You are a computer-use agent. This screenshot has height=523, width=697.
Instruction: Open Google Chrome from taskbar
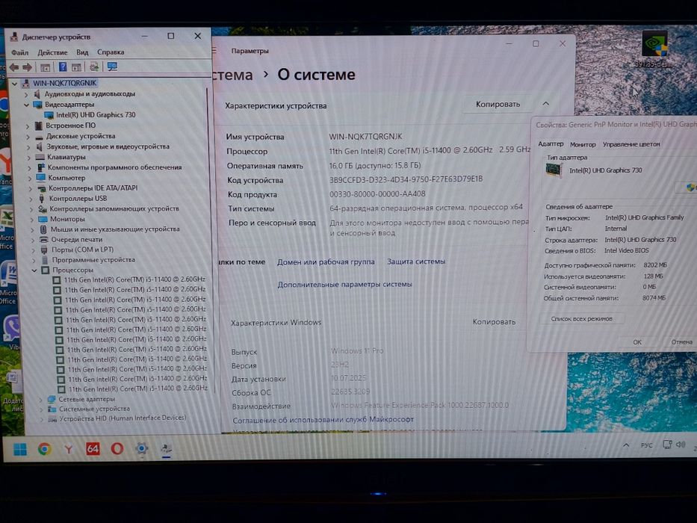(44, 449)
